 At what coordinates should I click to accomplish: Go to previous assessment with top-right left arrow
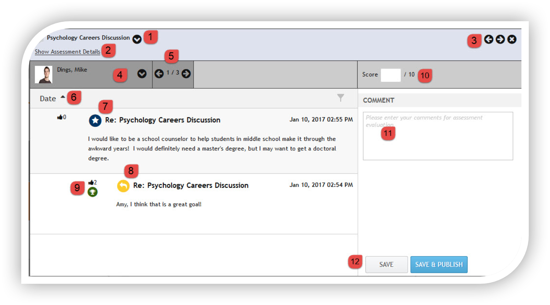[489, 39]
